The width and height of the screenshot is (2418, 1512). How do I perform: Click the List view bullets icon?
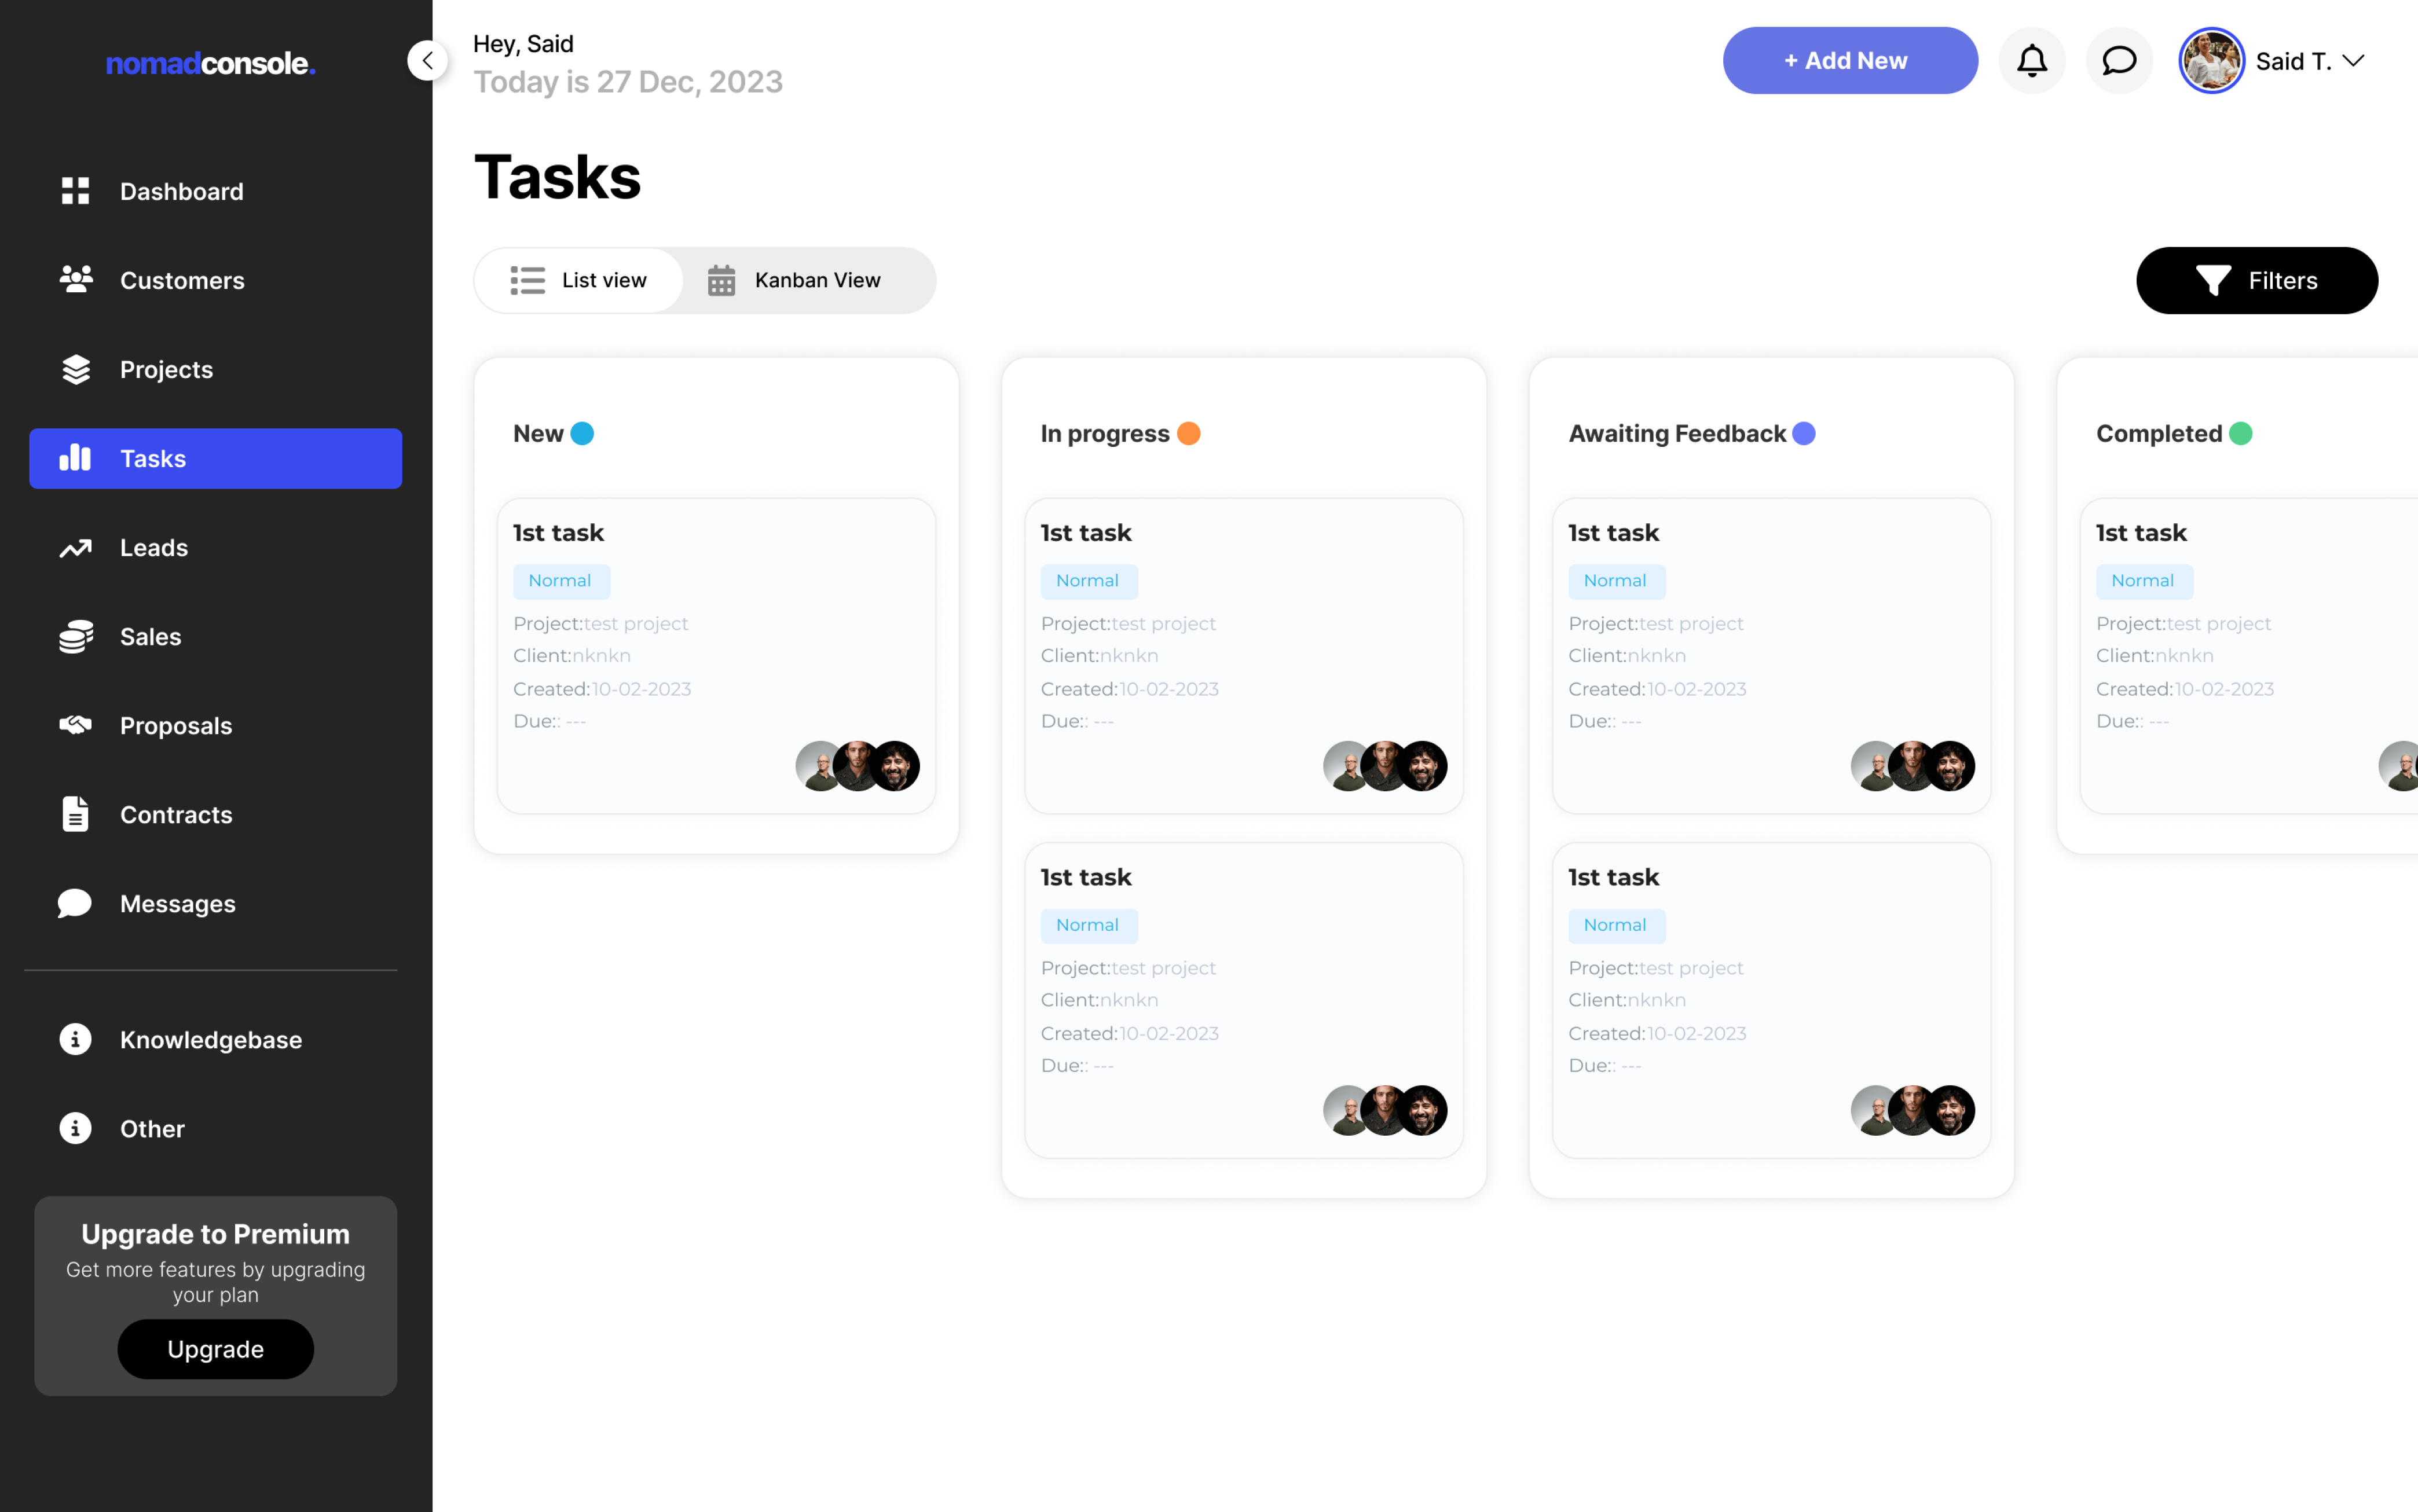coord(528,280)
